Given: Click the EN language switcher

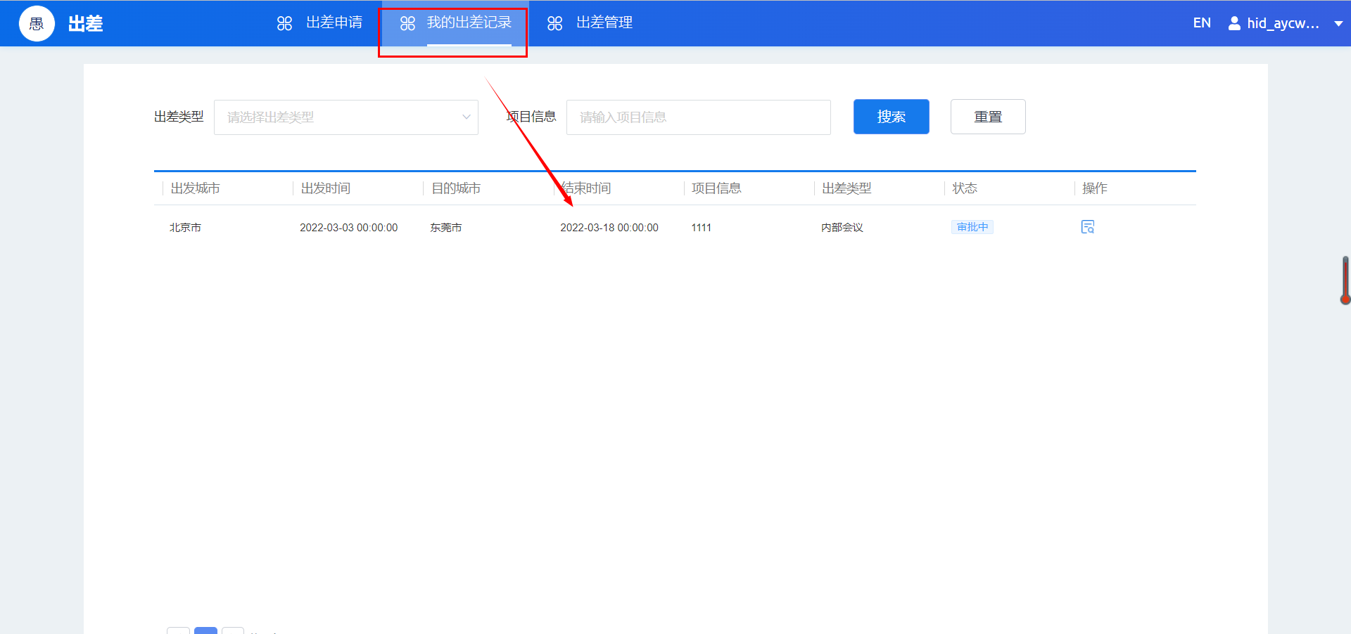Looking at the screenshot, I should click(1201, 22).
